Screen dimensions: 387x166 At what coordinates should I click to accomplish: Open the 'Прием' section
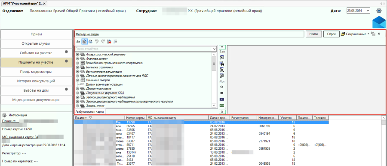click(37, 34)
